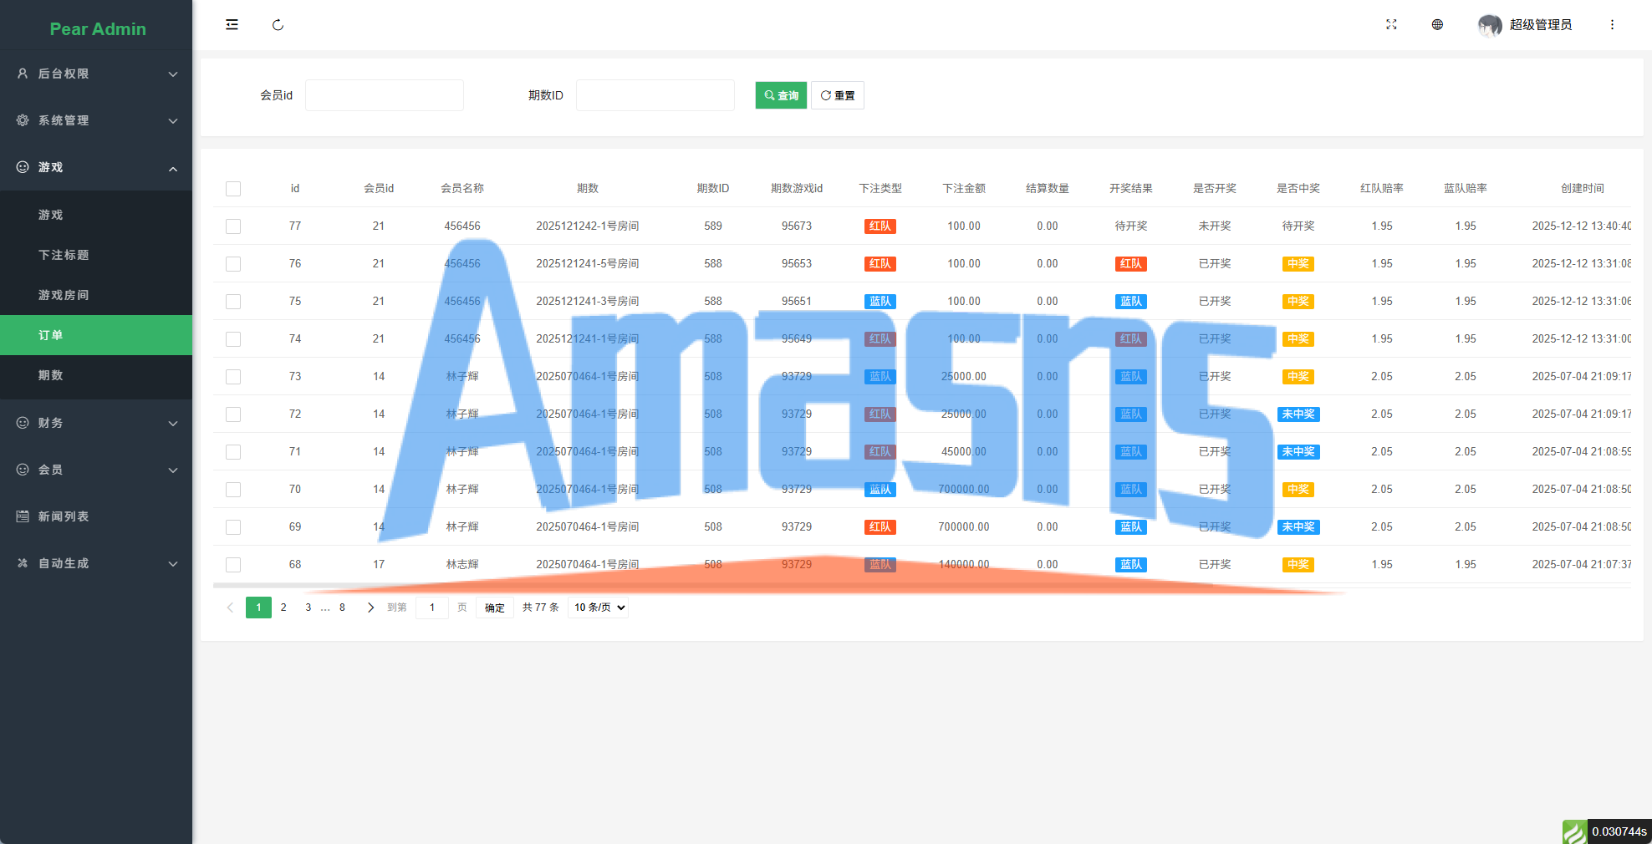Open the 期数 submenu item
Screen dimensions: 1652x844
(x=96, y=375)
